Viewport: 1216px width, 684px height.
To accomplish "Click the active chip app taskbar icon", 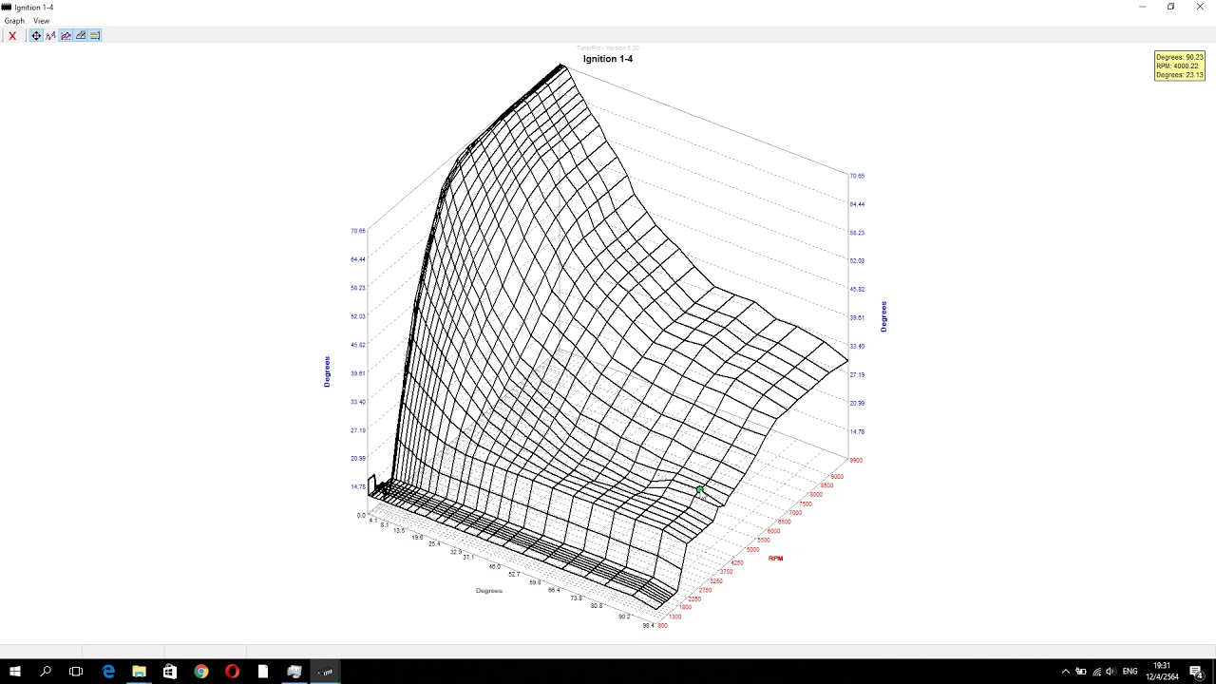I will [326, 672].
